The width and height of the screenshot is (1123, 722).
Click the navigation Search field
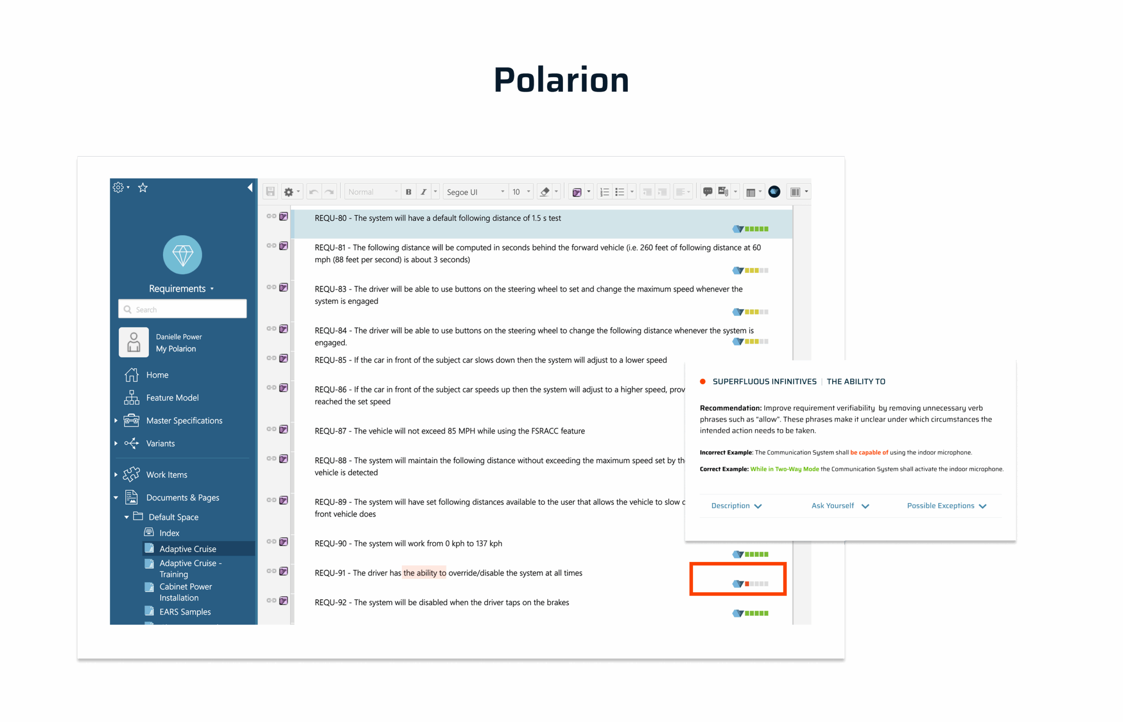click(x=182, y=309)
